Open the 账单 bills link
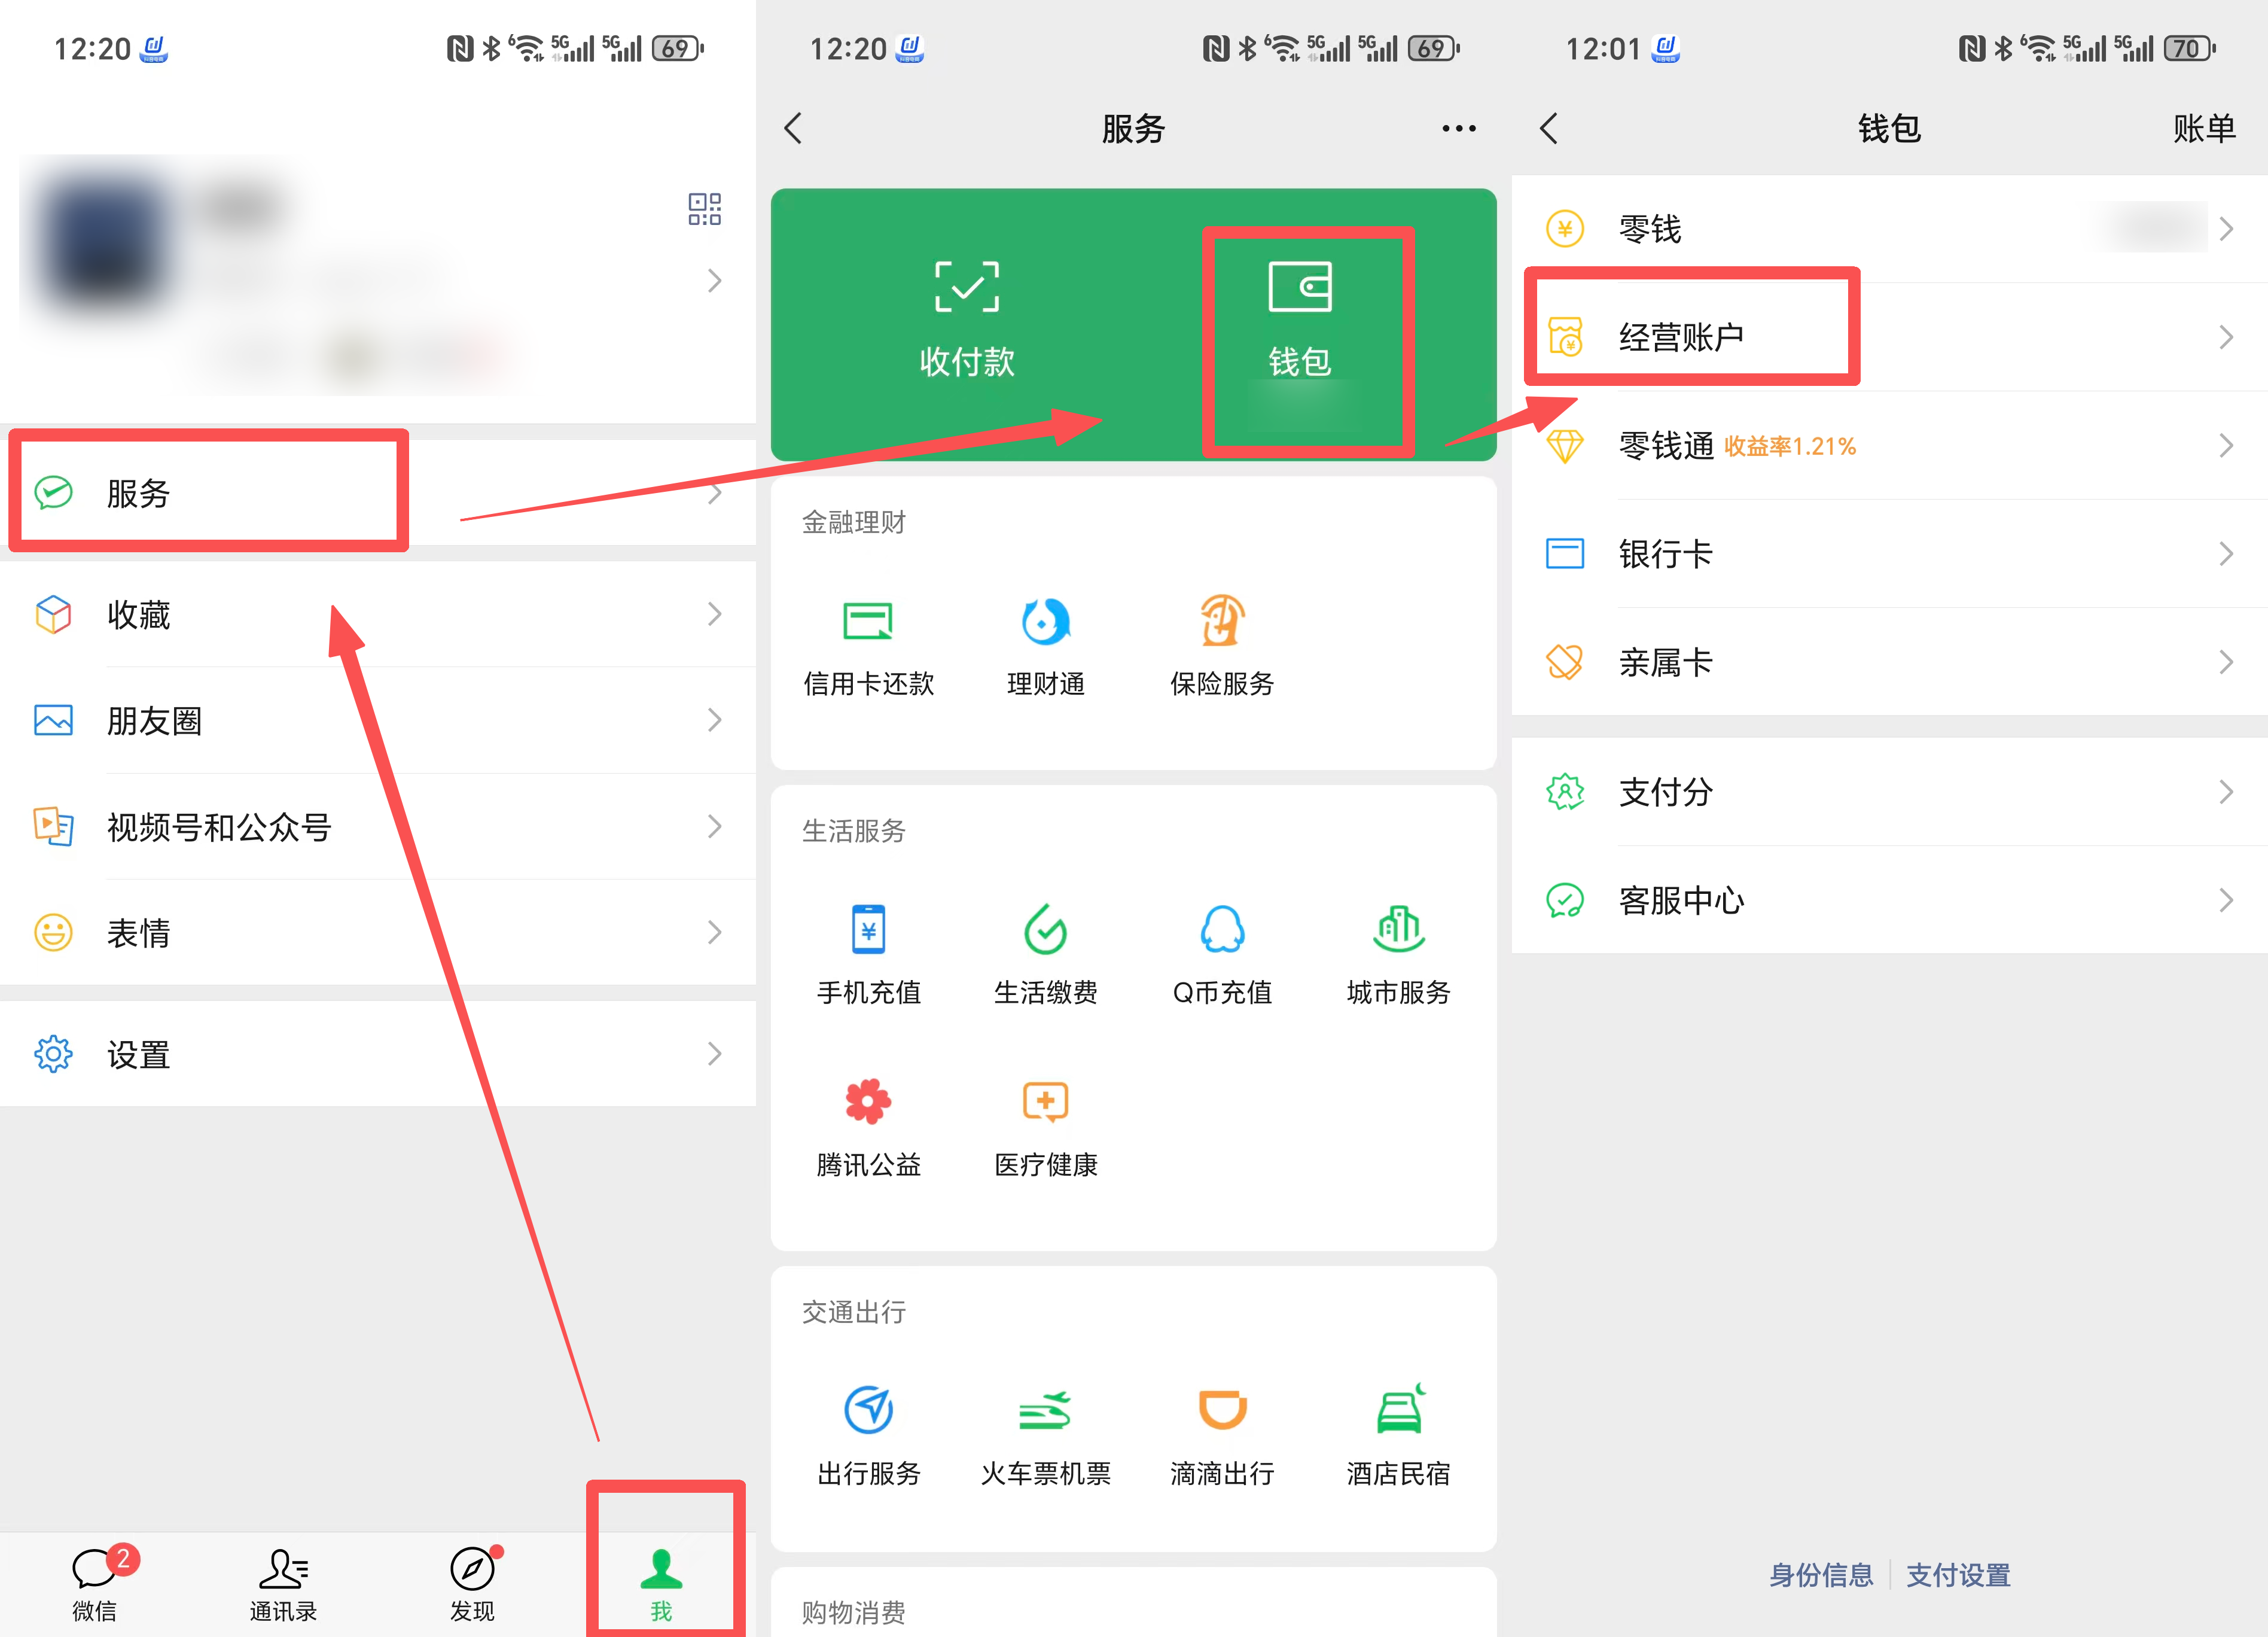 click(x=2203, y=128)
